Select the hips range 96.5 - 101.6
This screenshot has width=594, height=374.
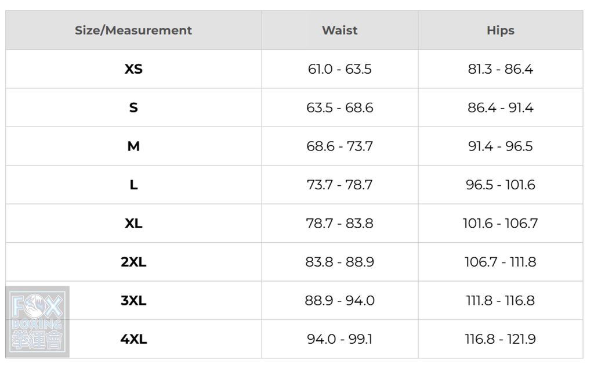pyautogui.click(x=501, y=185)
